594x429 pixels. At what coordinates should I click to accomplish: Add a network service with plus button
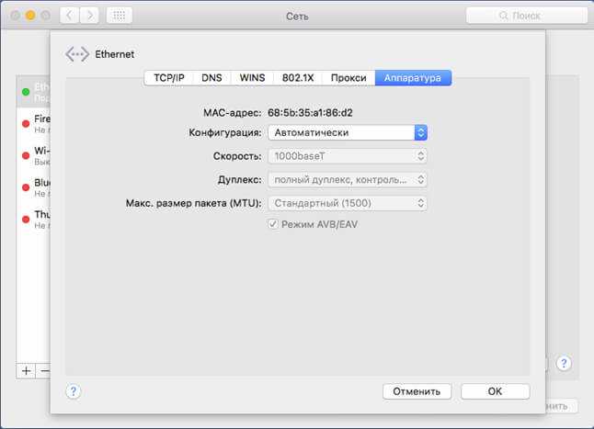pos(26,371)
